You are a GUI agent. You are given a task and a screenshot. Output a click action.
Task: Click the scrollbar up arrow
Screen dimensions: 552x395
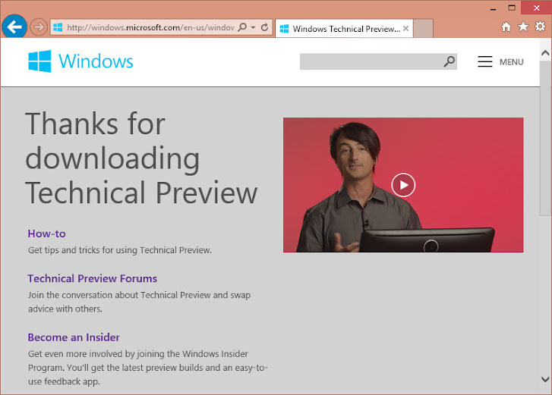click(x=545, y=53)
